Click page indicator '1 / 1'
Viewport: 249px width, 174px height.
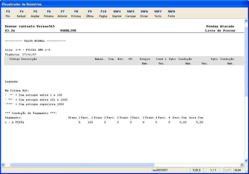213,170
